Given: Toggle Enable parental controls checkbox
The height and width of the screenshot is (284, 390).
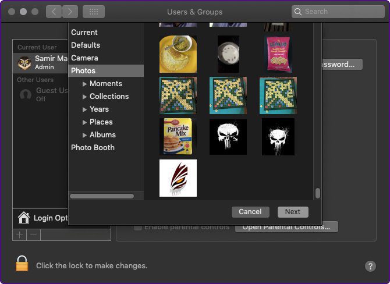Looking at the screenshot, I should click(138, 228).
